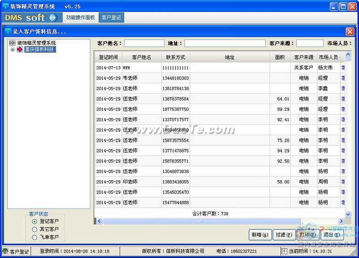Click the table's scroll down arrow
The image size is (359, 258).
[x=348, y=214]
